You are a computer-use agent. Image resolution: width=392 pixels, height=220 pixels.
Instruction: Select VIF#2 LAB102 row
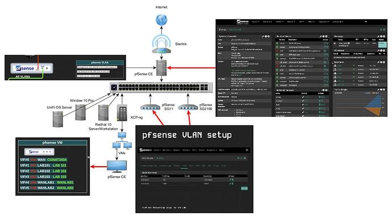tap(43, 171)
